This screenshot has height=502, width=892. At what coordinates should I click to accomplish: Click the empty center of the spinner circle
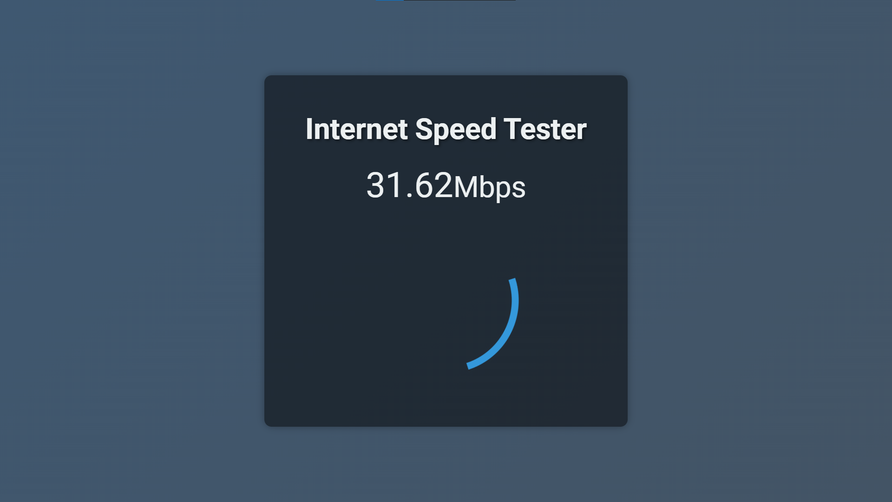pyautogui.click(x=446, y=302)
